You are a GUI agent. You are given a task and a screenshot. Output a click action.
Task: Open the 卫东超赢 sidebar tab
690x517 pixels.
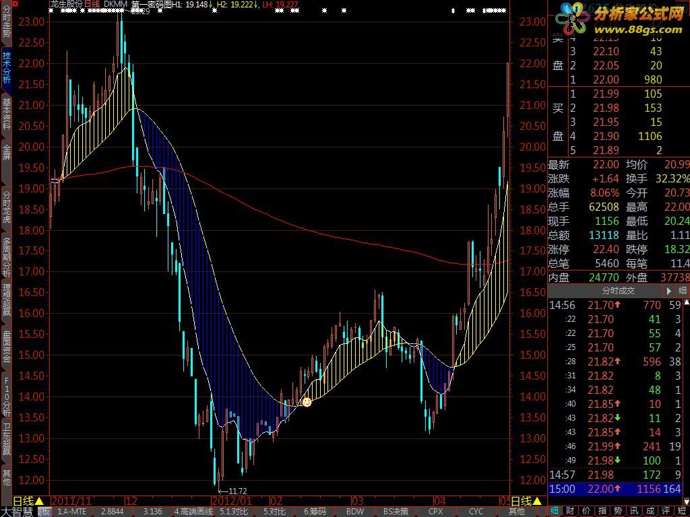(6, 439)
